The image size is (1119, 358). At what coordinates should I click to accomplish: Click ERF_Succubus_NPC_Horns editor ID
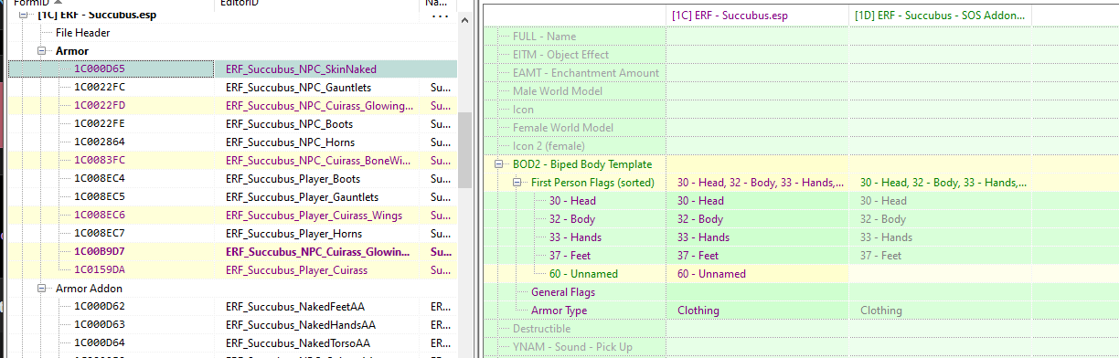coord(290,142)
